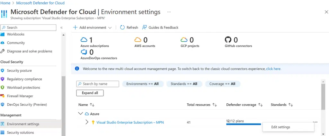Click the Refresh circular arrow icon
Screen dimensions: 329x136
[x=122, y=28]
